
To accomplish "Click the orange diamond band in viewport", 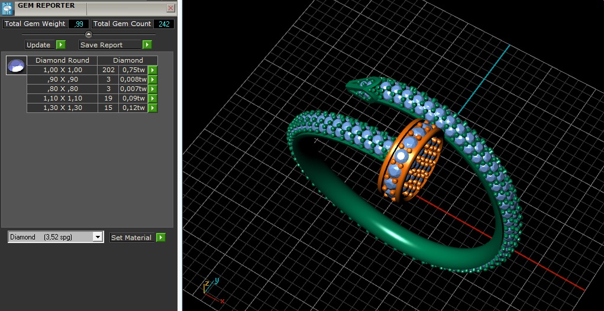I will tap(410, 160).
